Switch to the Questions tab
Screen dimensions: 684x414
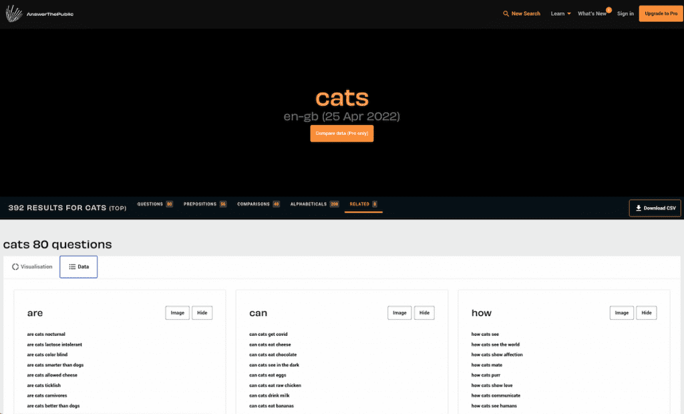pos(154,204)
